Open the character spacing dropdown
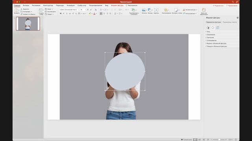The image size is (252, 141). [80, 14]
